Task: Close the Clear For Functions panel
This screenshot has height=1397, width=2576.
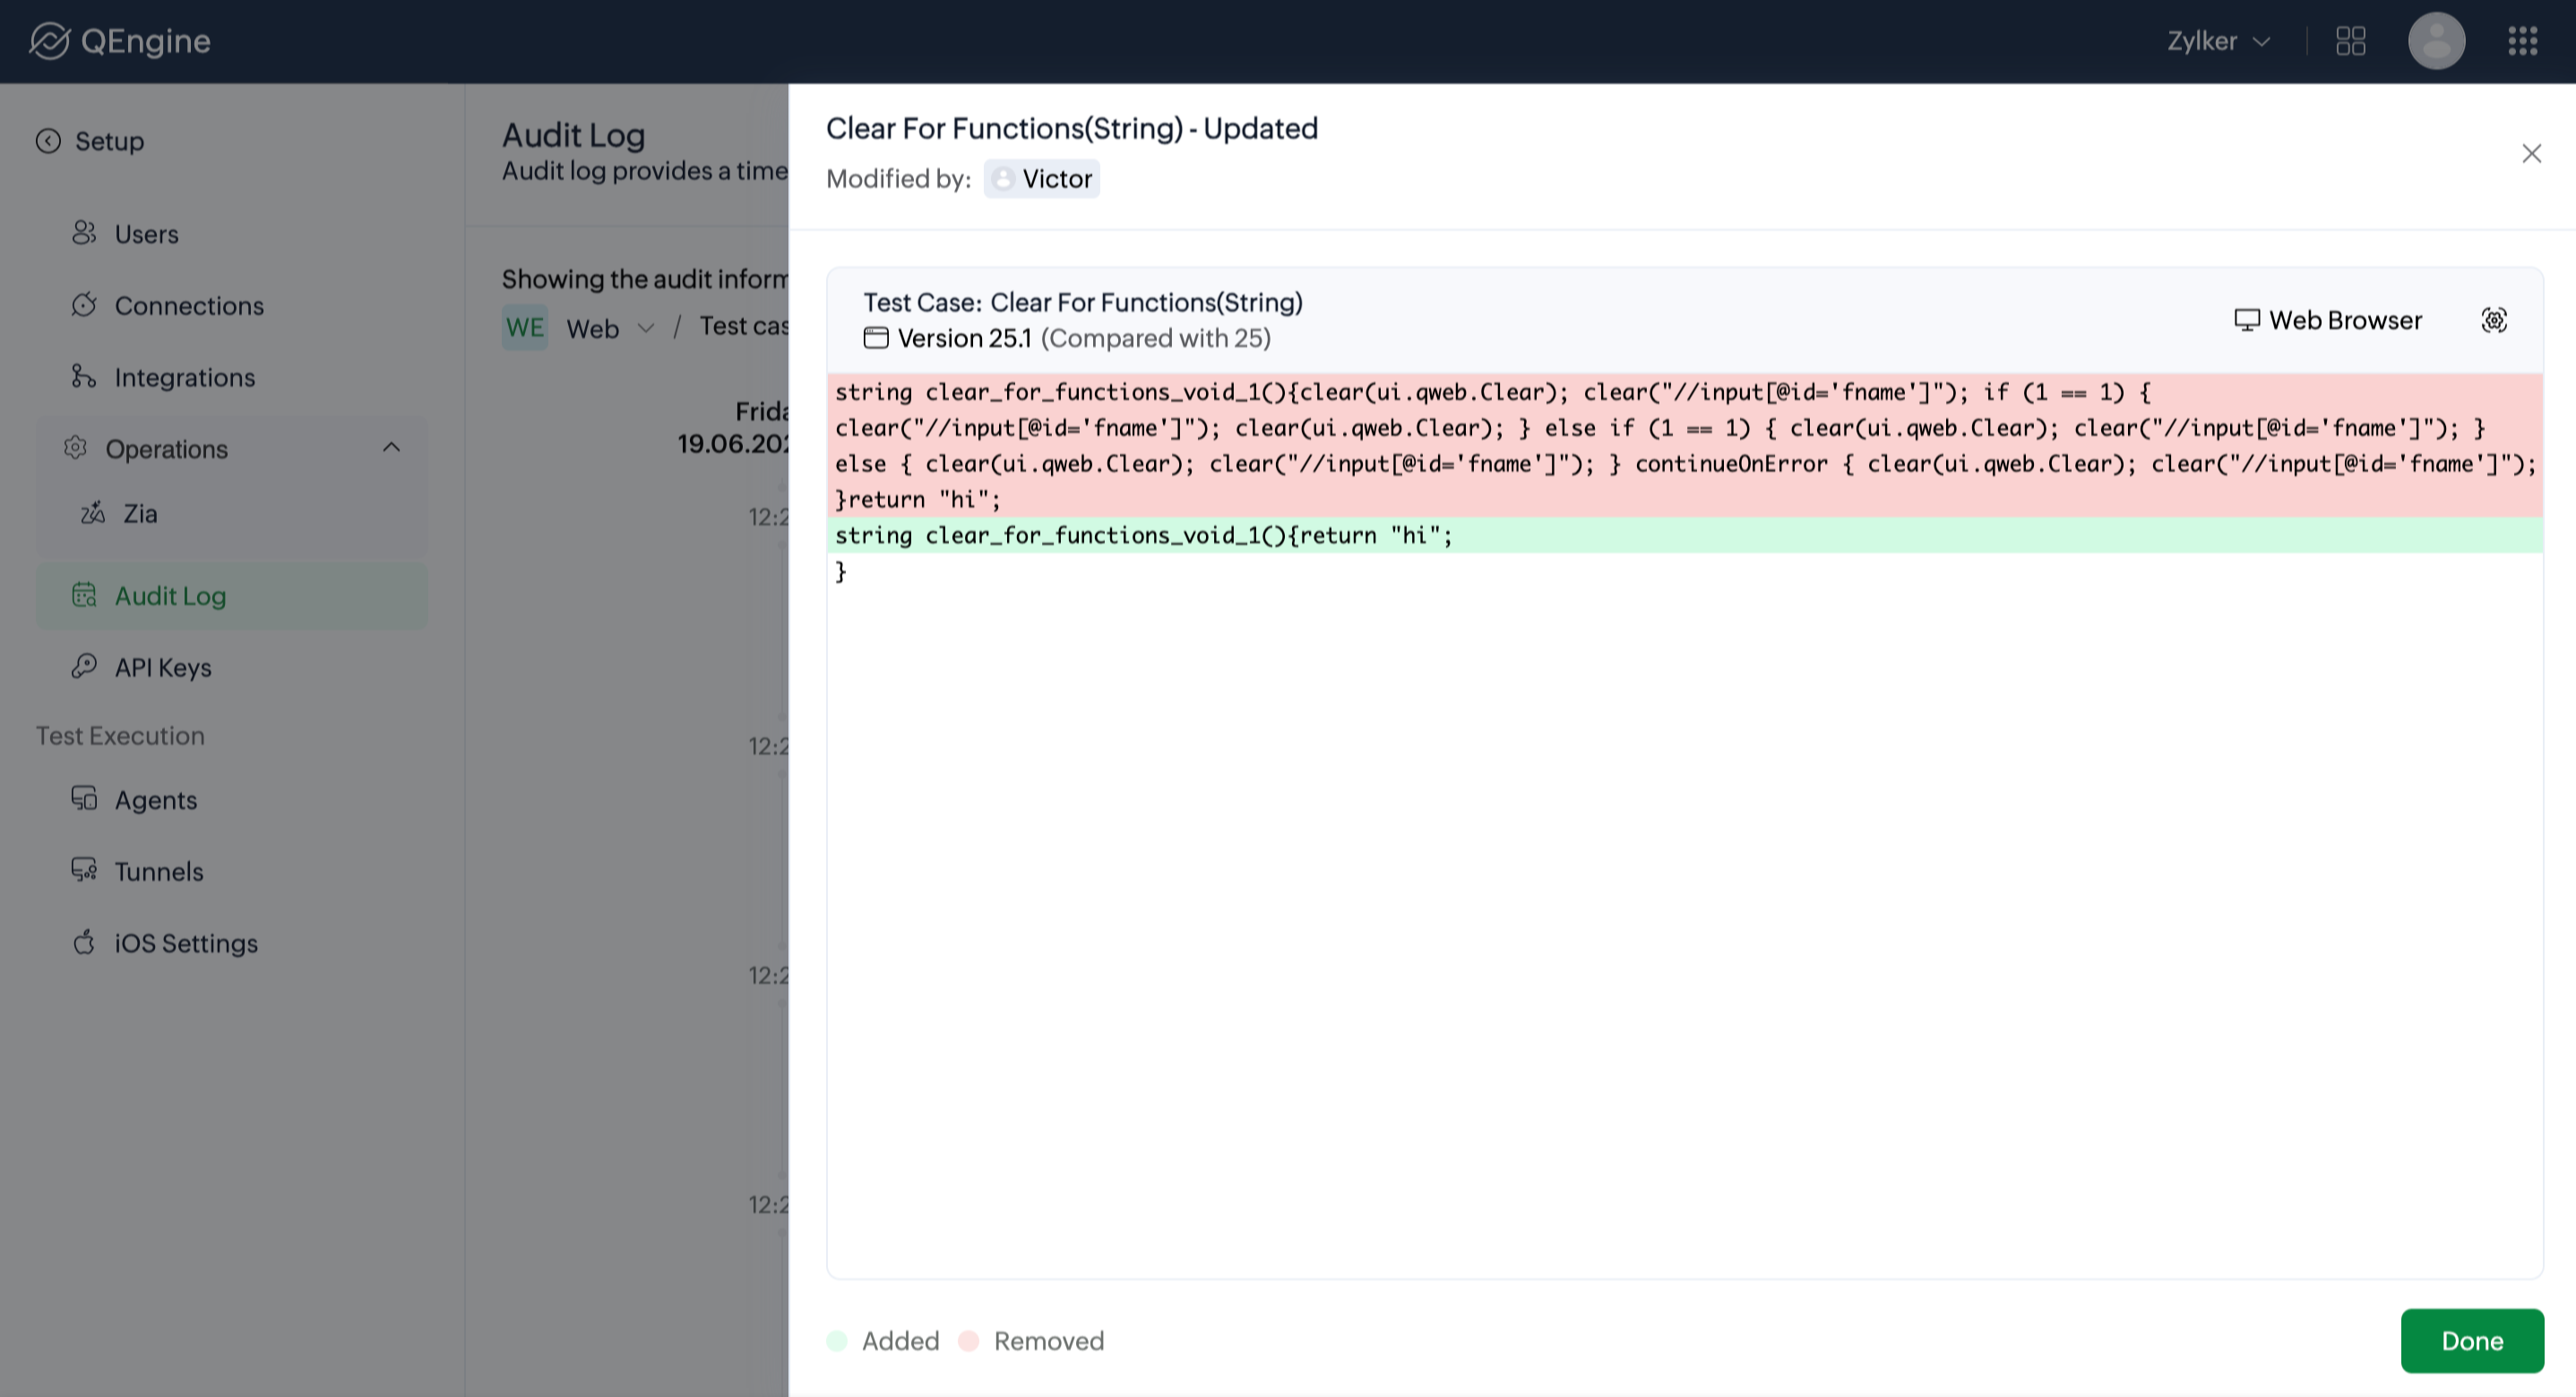Action: pos(2531,154)
